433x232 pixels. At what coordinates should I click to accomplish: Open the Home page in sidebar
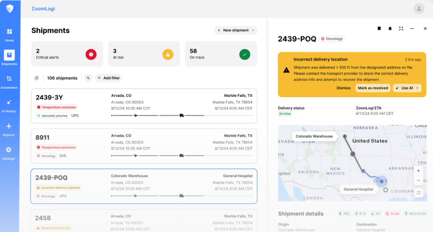10,35
